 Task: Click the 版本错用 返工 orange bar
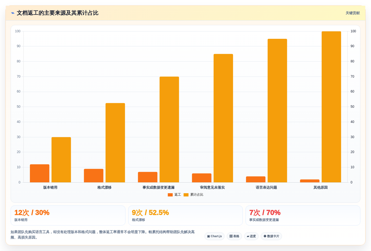tap(40, 173)
